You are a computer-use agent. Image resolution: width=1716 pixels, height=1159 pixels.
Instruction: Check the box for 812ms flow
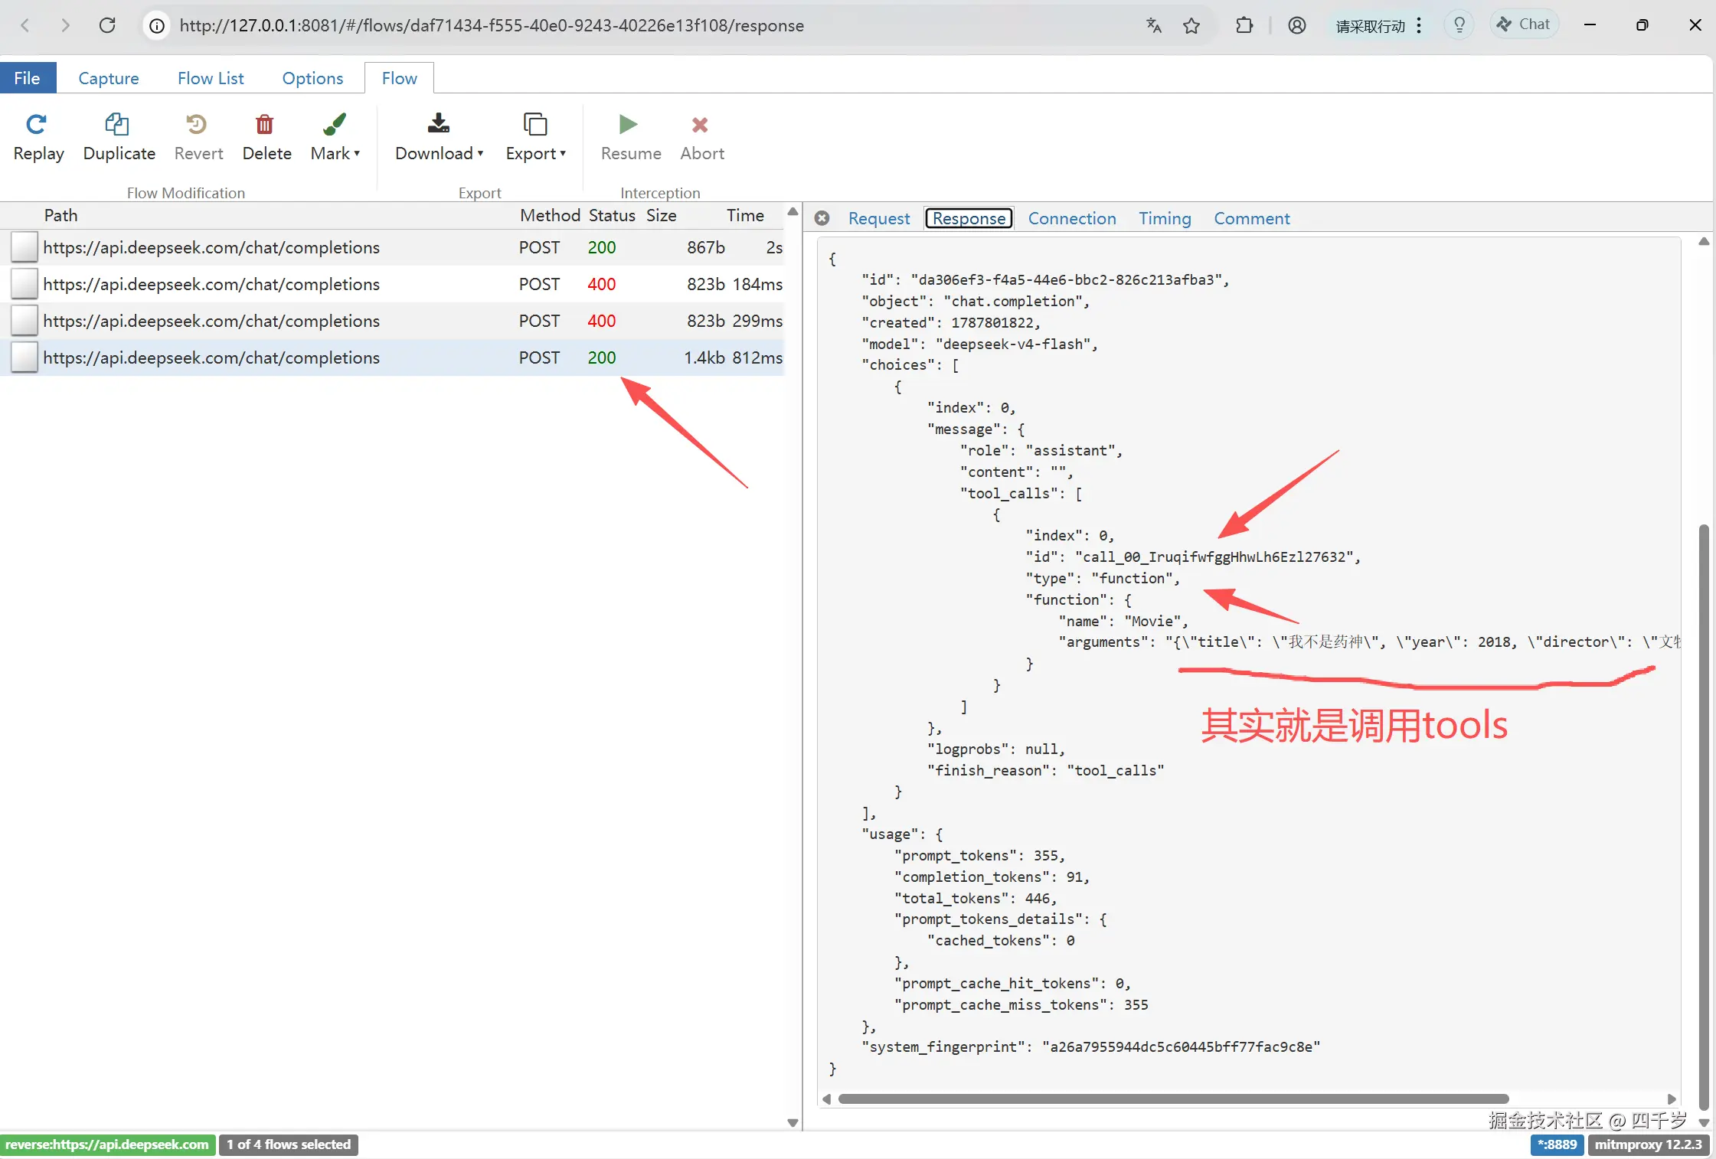[25, 357]
